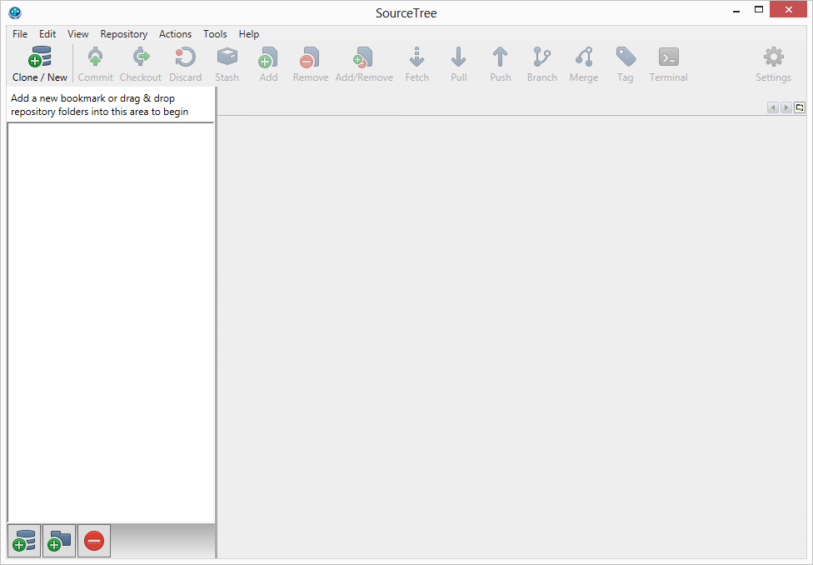Maximize the SourceTree window
Viewport: 813px width, 565px height.
point(759,10)
